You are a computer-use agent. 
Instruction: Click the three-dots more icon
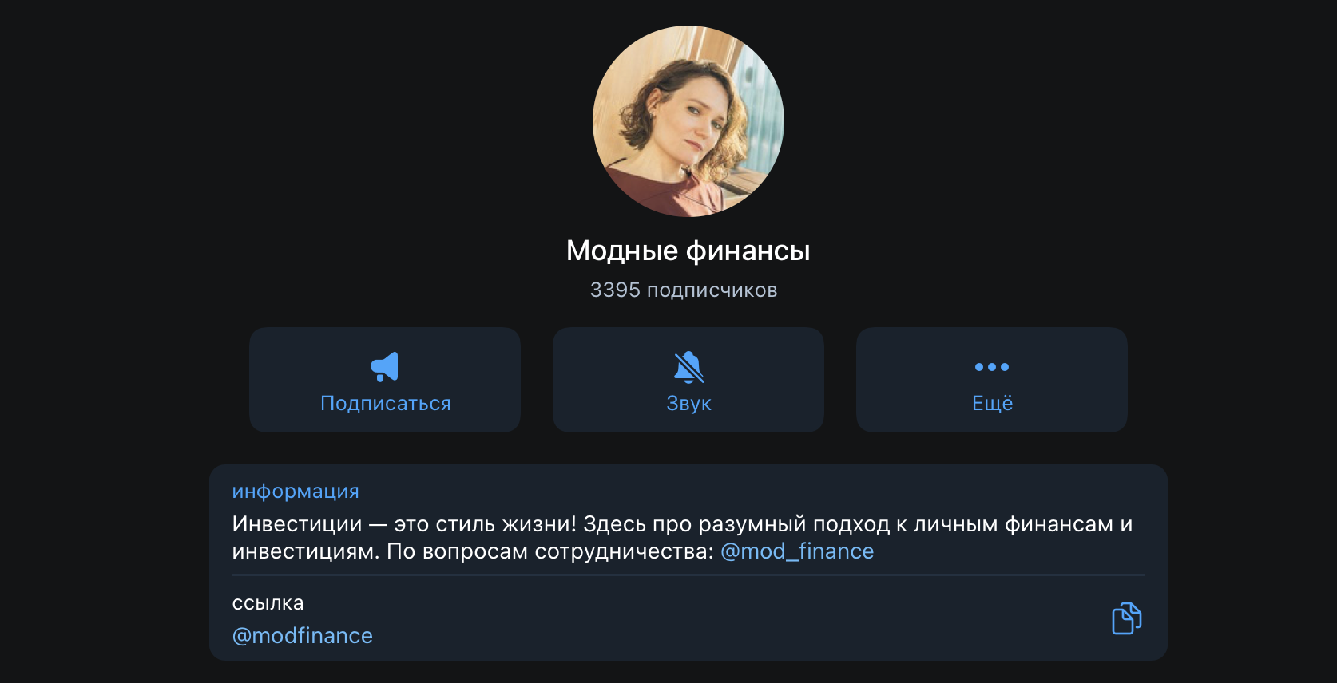pos(991,367)
